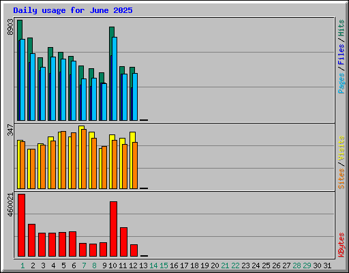Select day label 16 on the axis
This screenshot has height=273, width=349.
click(x=174, y=265)
